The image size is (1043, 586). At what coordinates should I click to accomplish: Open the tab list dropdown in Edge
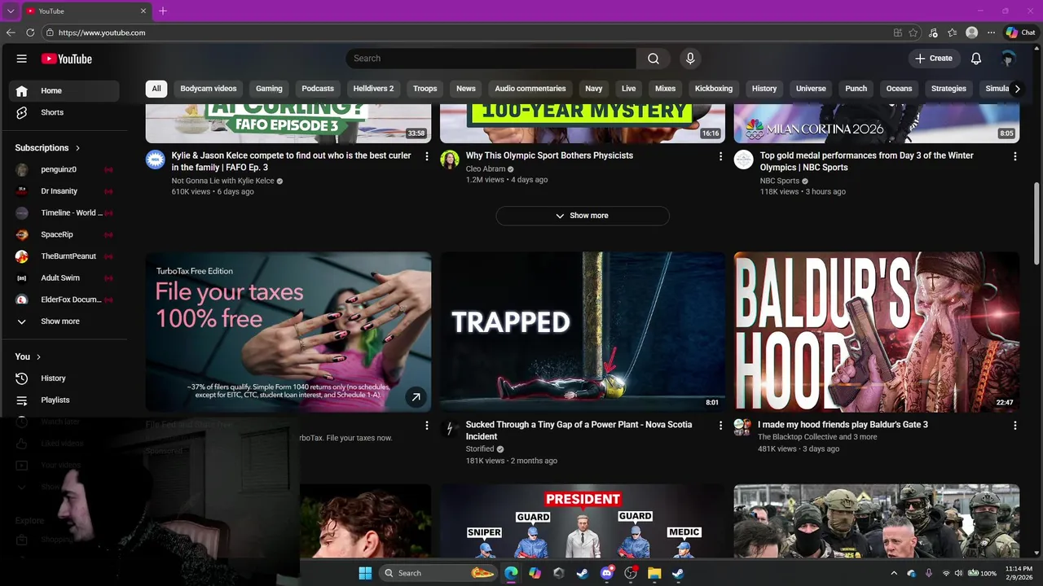click(11, 11)
